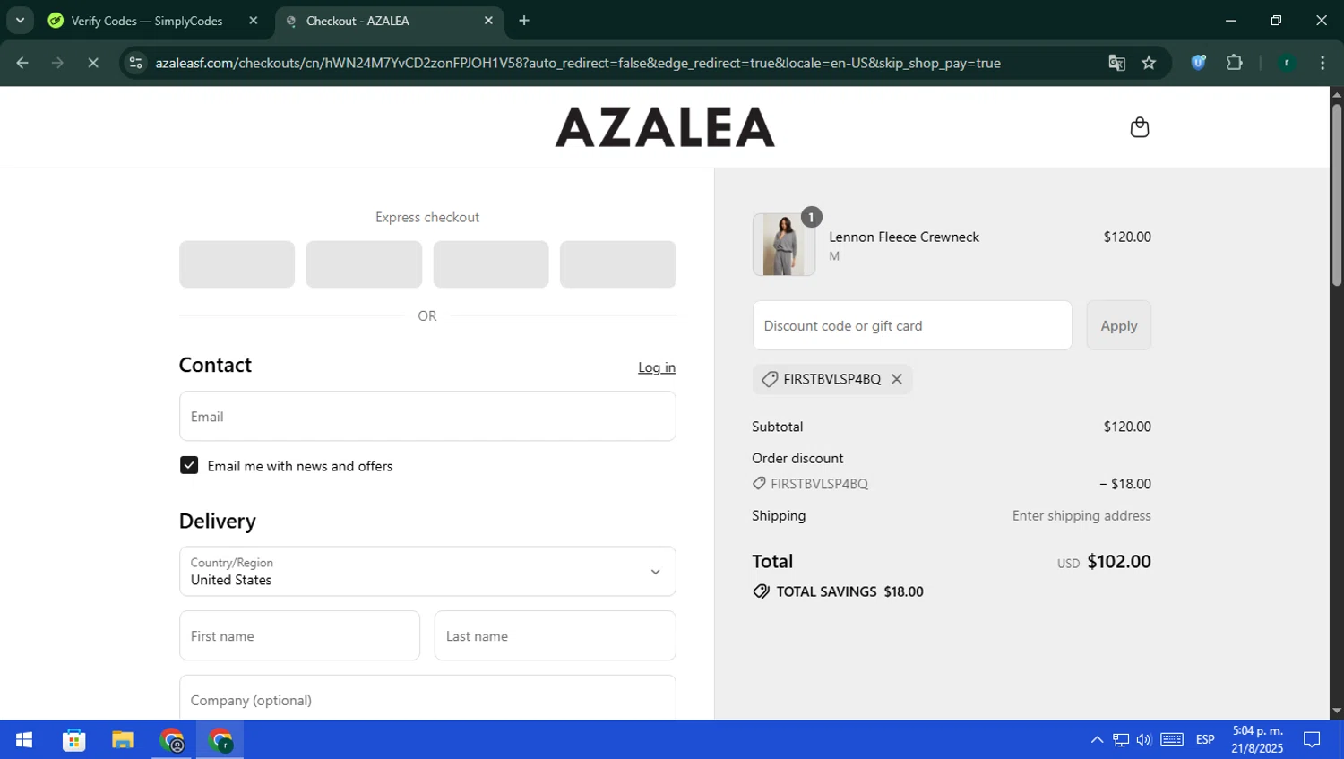1344x759 pixels.
Task: Open the notification center
Action: tap(1312, 740)
